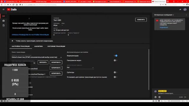
Task: Open the additional delay Нет dropdown
Action: pos(80,67)
